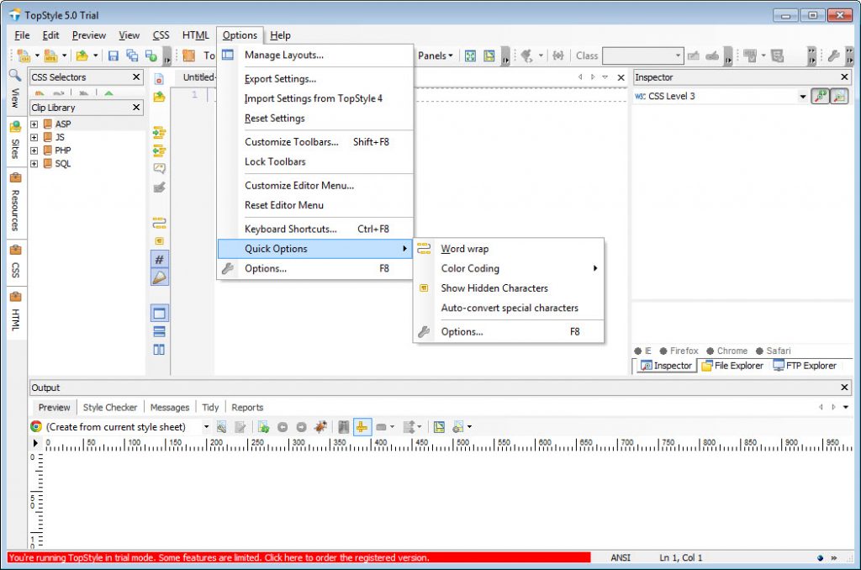
Task: Toggle Chrome browser support indicator
Action: (x=726, y=351)
